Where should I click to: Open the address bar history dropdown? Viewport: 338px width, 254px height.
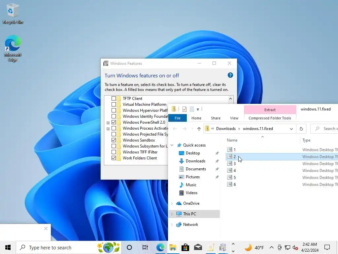pos(291,129)
